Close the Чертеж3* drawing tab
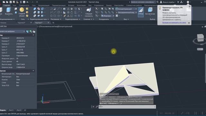206x116 pixels. point(31,23)
